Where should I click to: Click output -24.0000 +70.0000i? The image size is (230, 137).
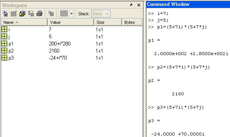[178, 134]
